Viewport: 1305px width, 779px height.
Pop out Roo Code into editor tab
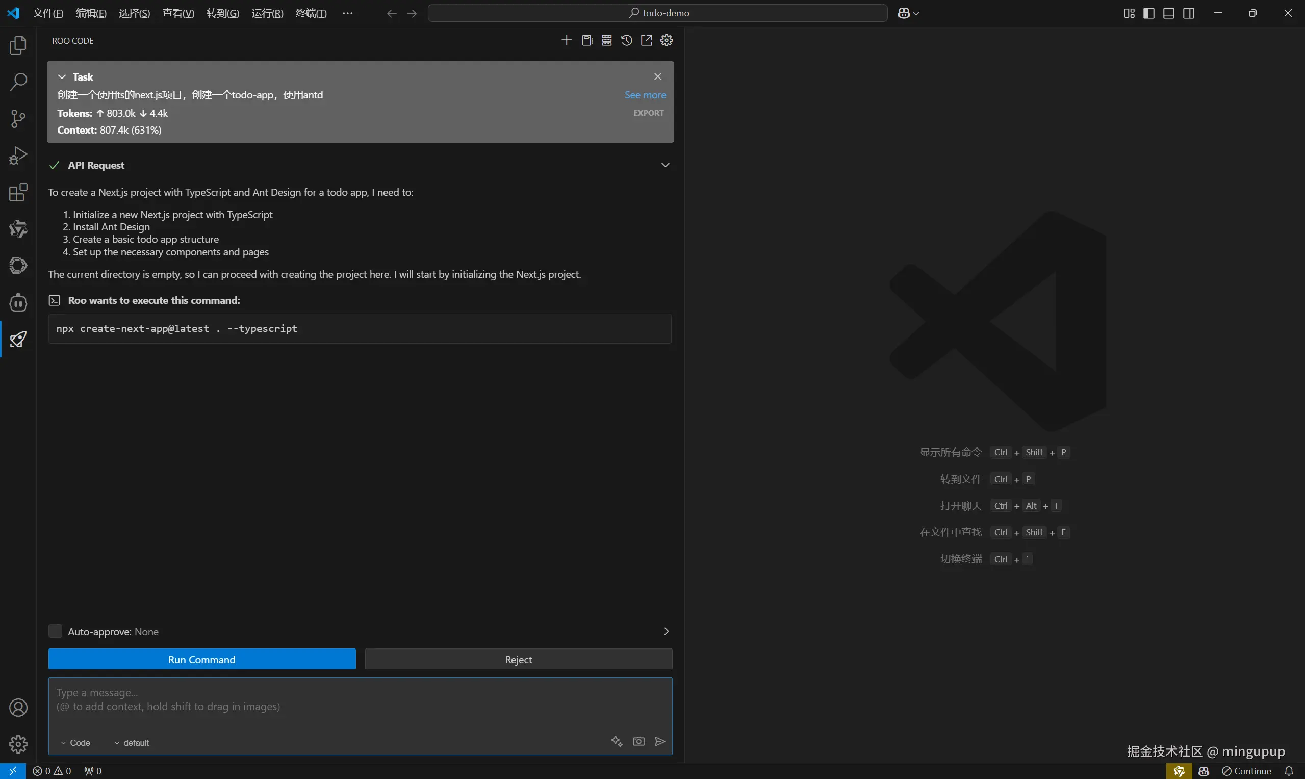[647, 40]
